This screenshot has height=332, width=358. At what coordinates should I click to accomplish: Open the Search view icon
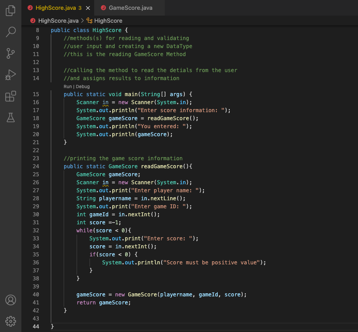[x=11, y=32]
